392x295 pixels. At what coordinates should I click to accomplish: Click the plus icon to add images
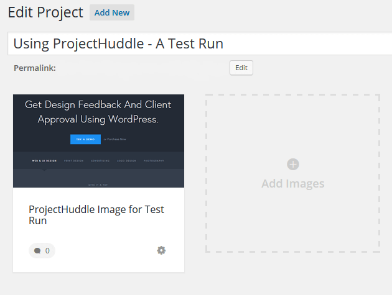pyautogui.click(x=292, y=164)
